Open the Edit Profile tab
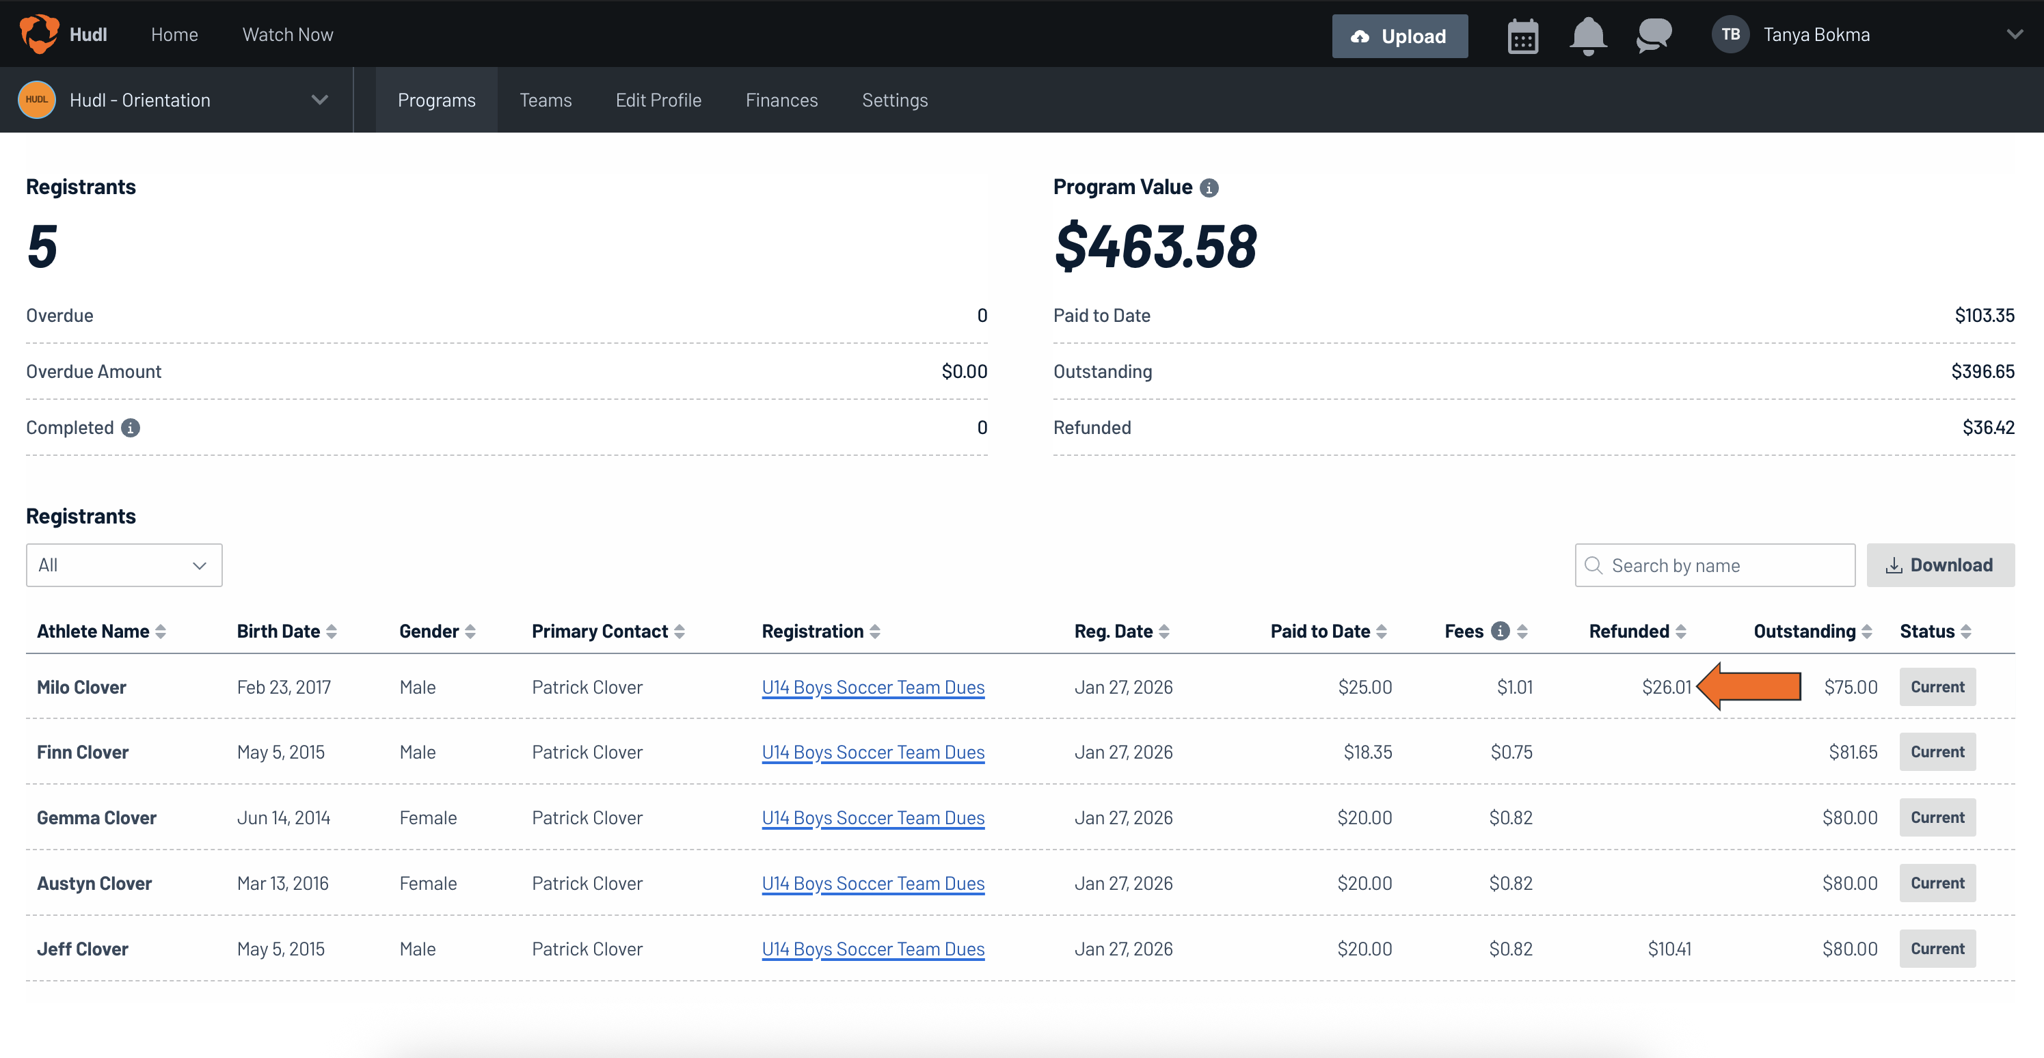2044x1058 pixels. pos(658,100)
